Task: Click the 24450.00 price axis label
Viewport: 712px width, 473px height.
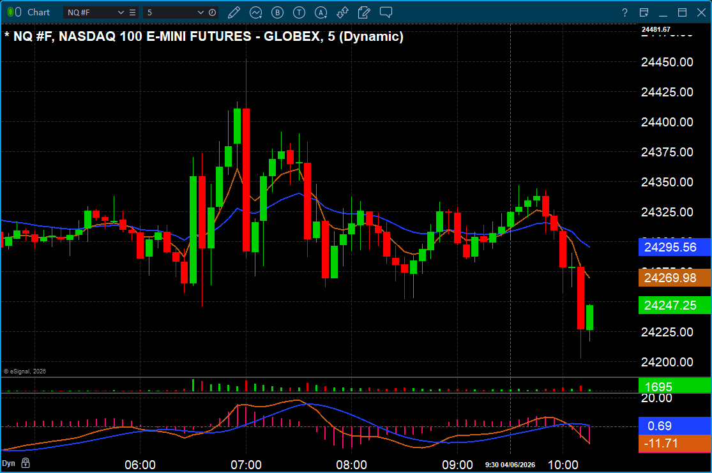Action: pyautogui.click(x=667, y=62)
